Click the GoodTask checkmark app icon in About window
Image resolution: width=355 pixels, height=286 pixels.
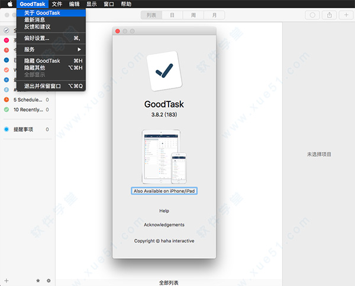(164, 71)
